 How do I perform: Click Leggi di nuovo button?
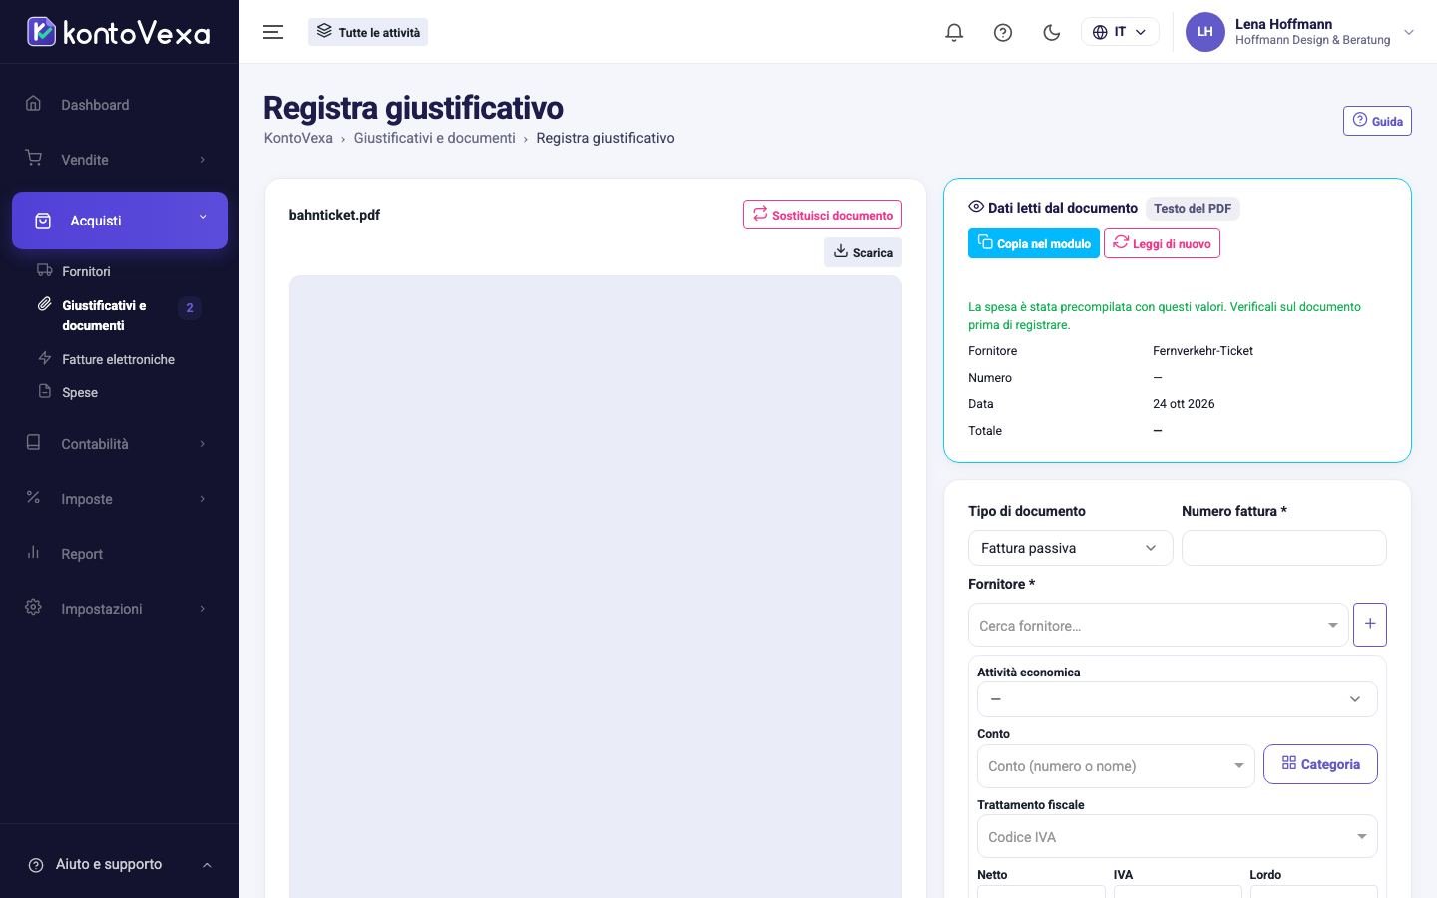pos(1162,243)
